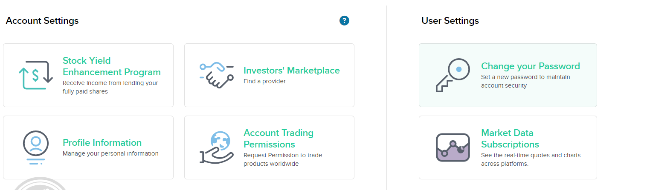647x190 pixels.
Task: Open Market Data Subscriptions heading link
Action: point(510,139)
